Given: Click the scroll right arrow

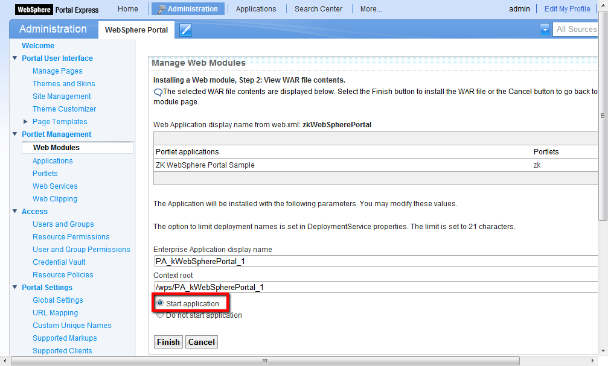Looking at the screenshot, I should coord(592,361).
